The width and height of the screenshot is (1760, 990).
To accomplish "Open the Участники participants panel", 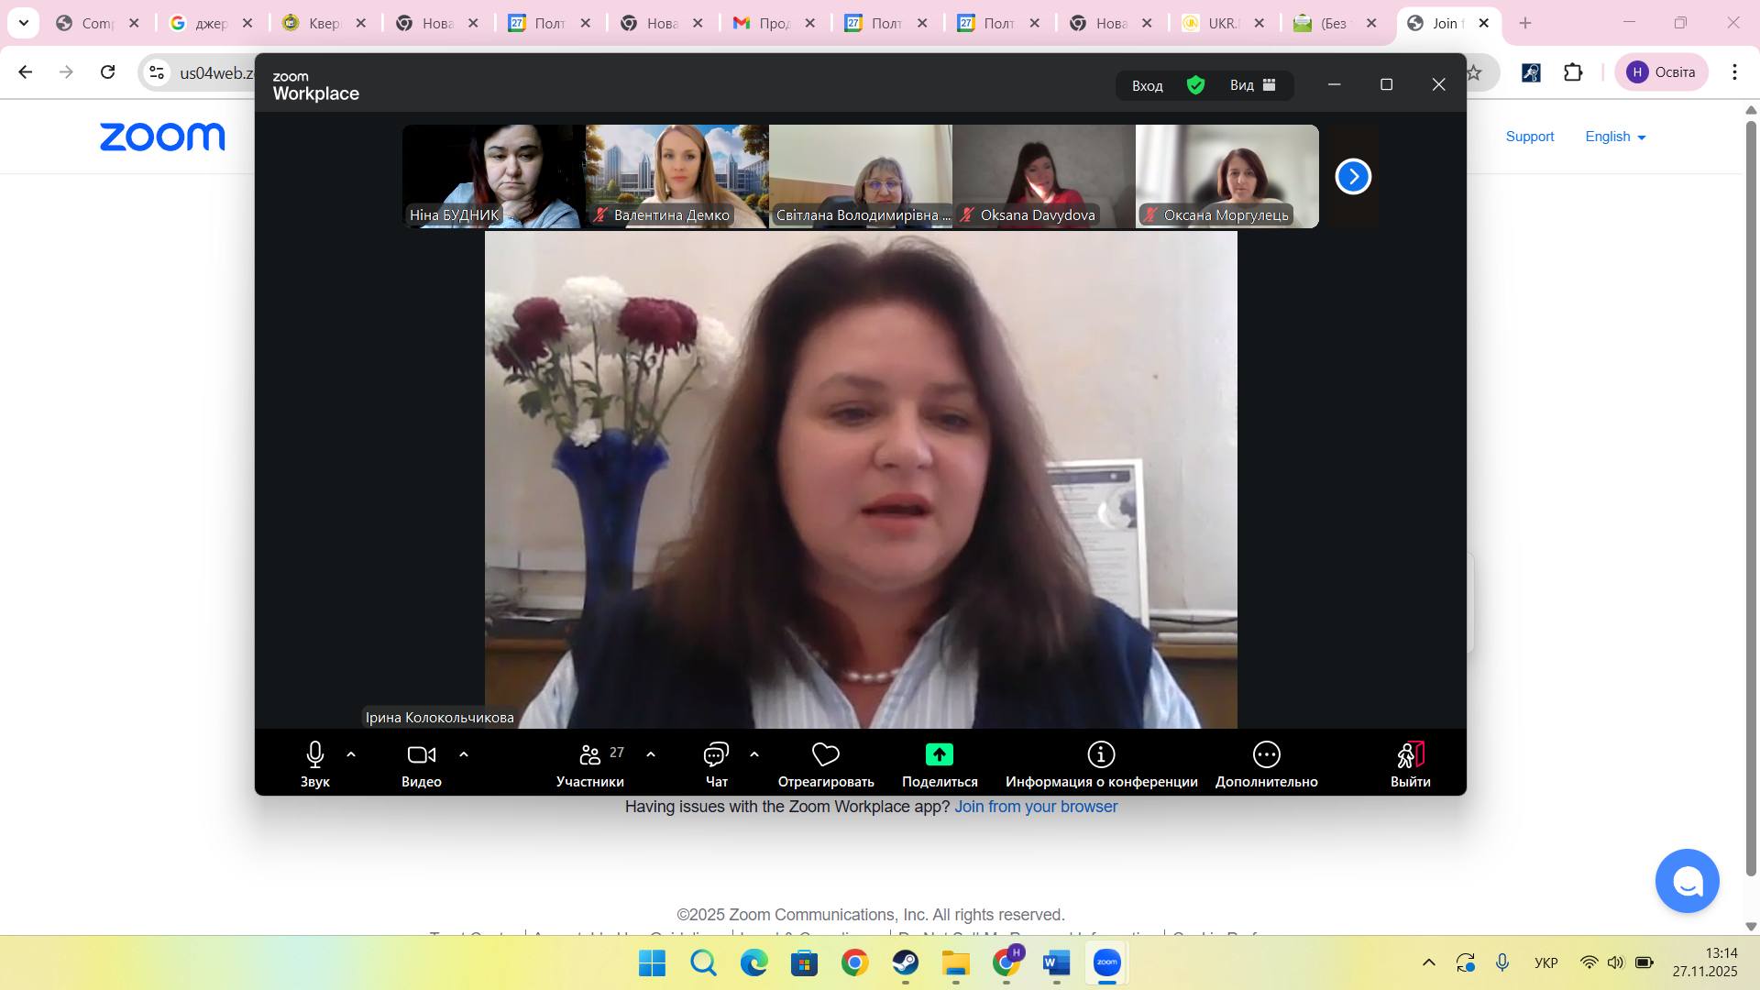I will coord(589,764).
